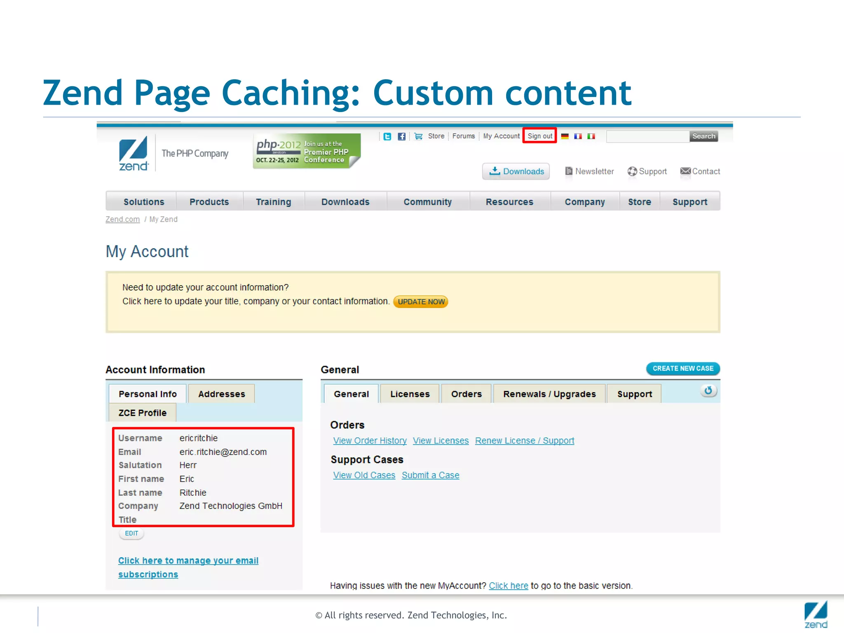Open the php 2012 conference banner

pos(307,151)
